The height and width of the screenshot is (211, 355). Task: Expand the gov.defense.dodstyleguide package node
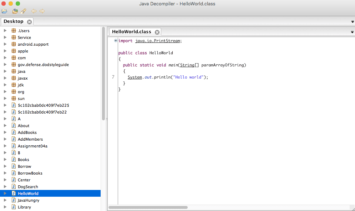tap(5, 65)
